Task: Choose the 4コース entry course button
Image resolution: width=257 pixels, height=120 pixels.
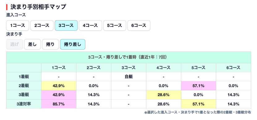Action: (90, 25)
